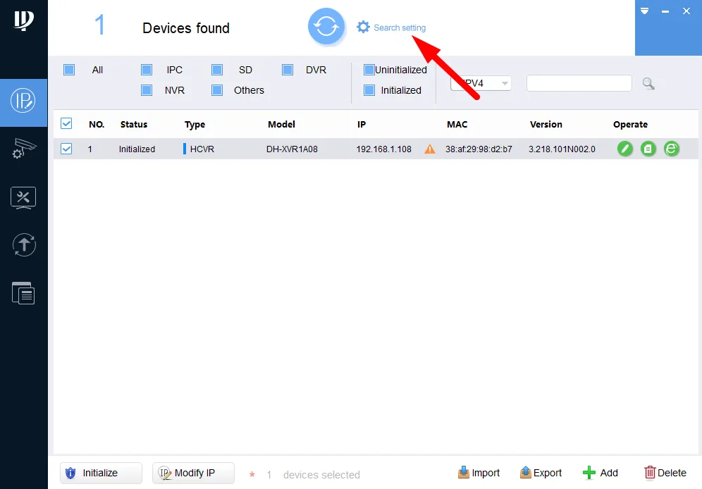Click the Devices found heading

pyautogui.click(x=186, y=28)
